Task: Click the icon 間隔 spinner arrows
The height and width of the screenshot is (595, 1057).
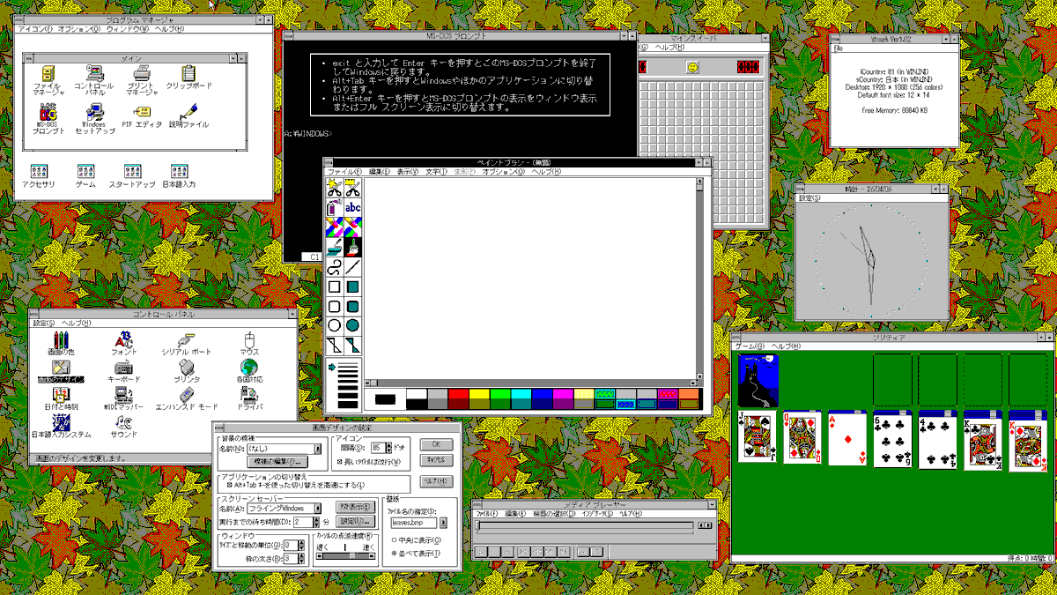Action: (388, 448)
